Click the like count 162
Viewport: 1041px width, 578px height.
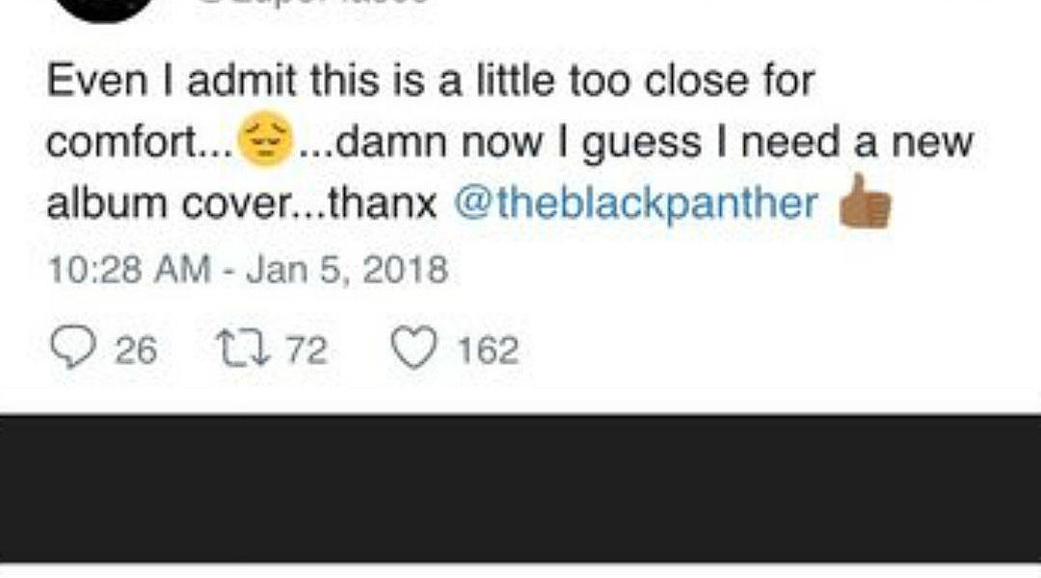click(x=487, y=351)
